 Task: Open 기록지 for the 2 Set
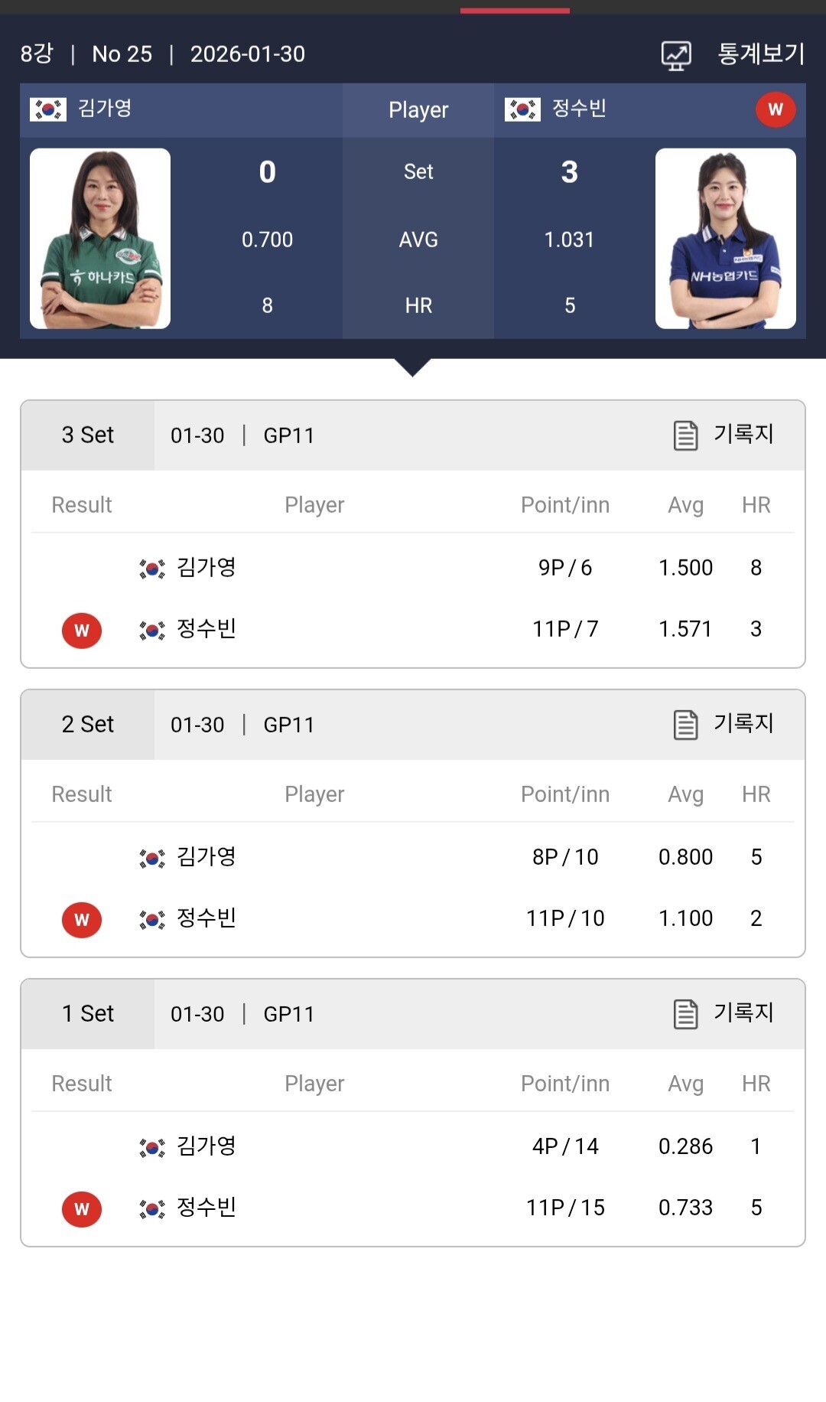743,723
